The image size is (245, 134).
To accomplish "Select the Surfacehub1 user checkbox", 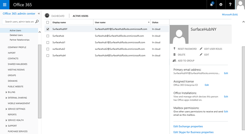I will [x=48, y=42].
